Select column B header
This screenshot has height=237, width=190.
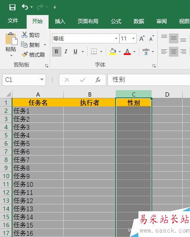tap(89, 94)
